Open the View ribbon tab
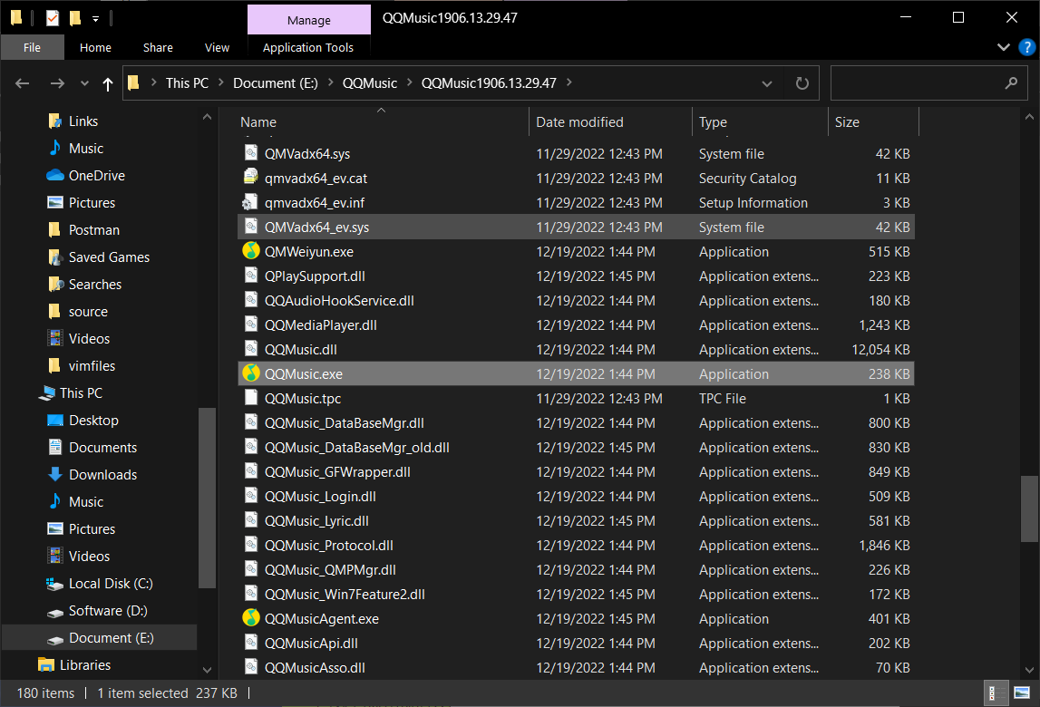 (217, 47)
